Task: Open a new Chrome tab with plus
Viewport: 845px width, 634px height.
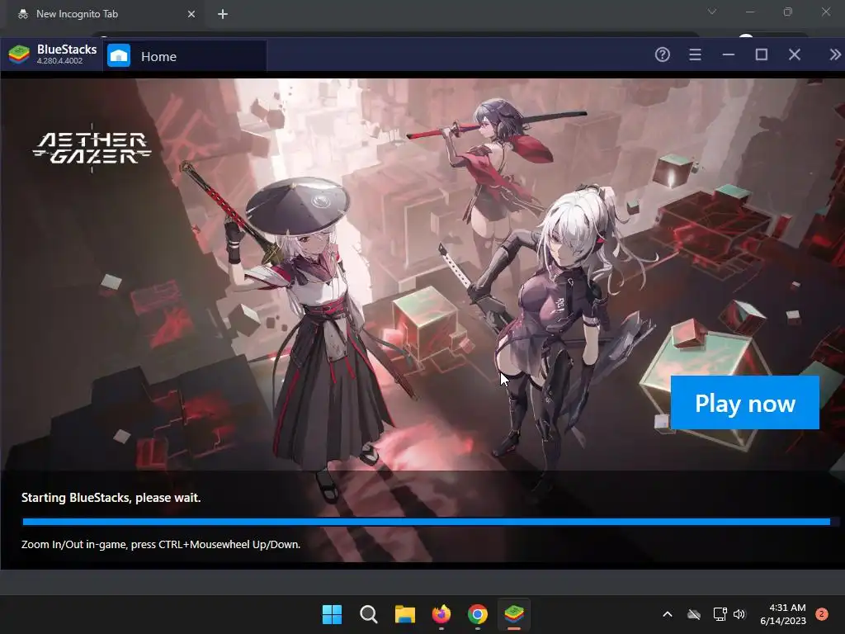Action: click(x=223, y=14)
